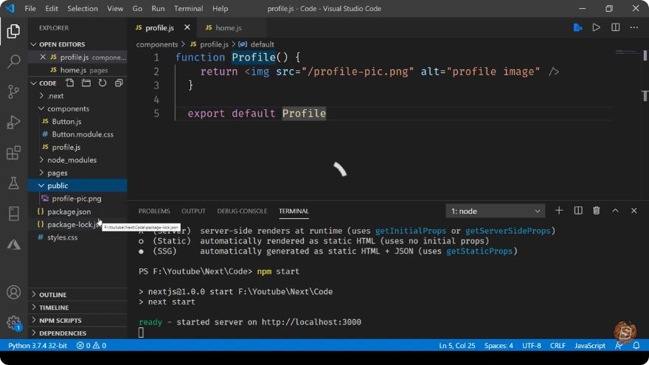Open the Terminal menu

(188, 8)
